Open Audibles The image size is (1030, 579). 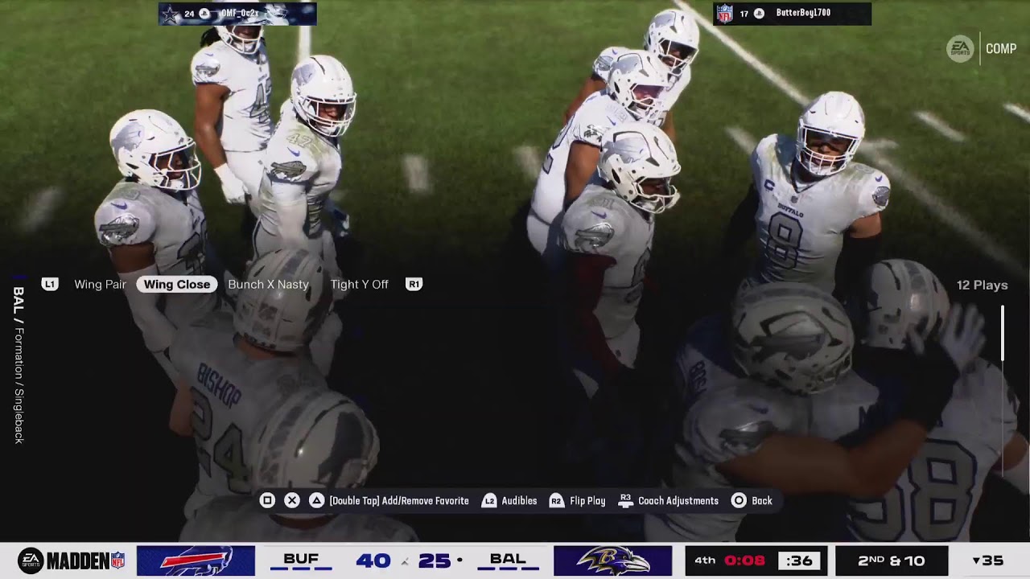pyautogui.click(x=519, y=500)
